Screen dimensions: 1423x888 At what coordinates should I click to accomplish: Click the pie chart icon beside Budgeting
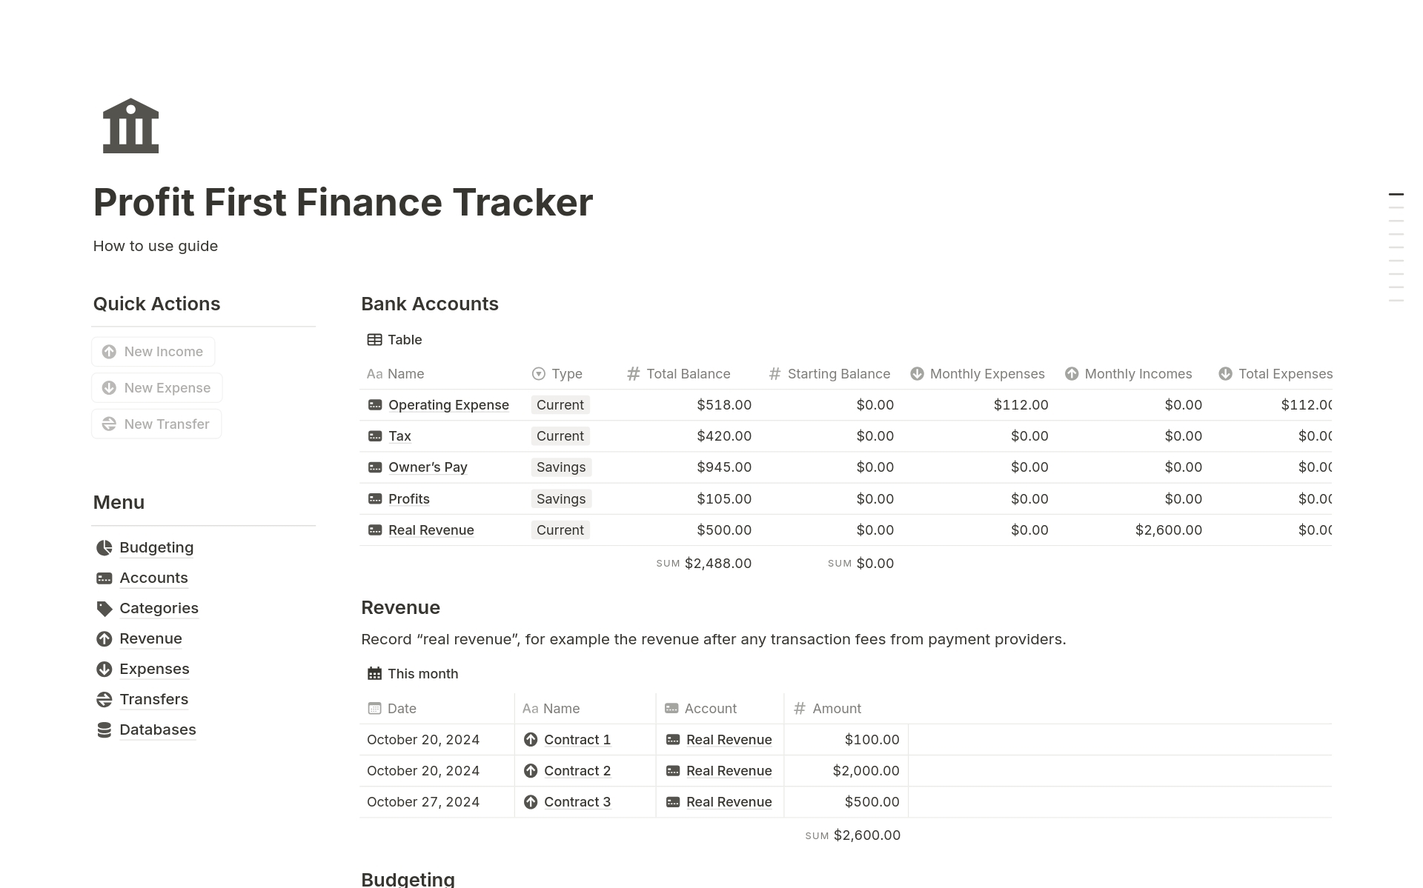click(105, 547)
